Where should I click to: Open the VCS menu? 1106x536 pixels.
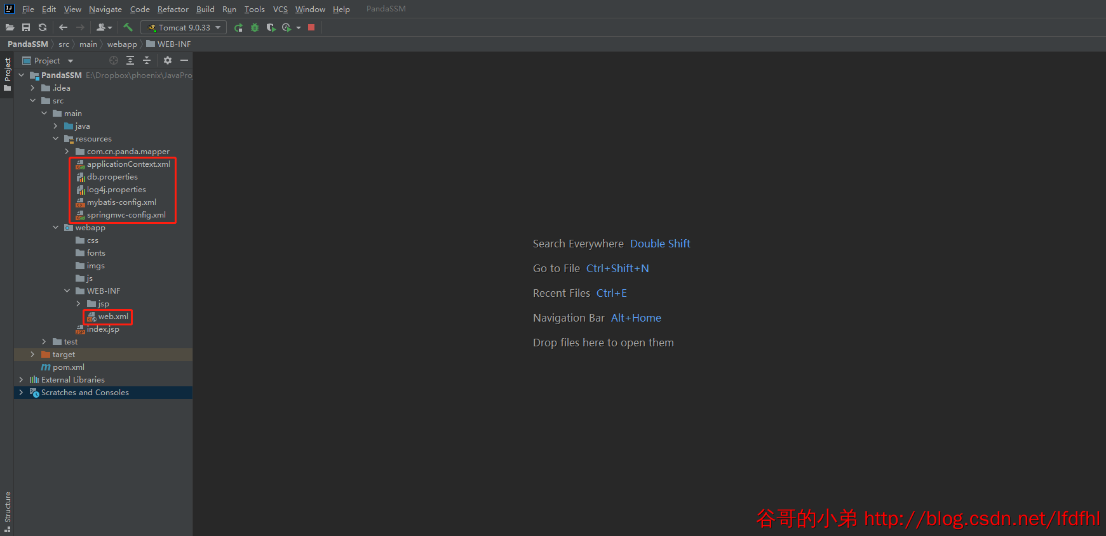click(280, 9)
